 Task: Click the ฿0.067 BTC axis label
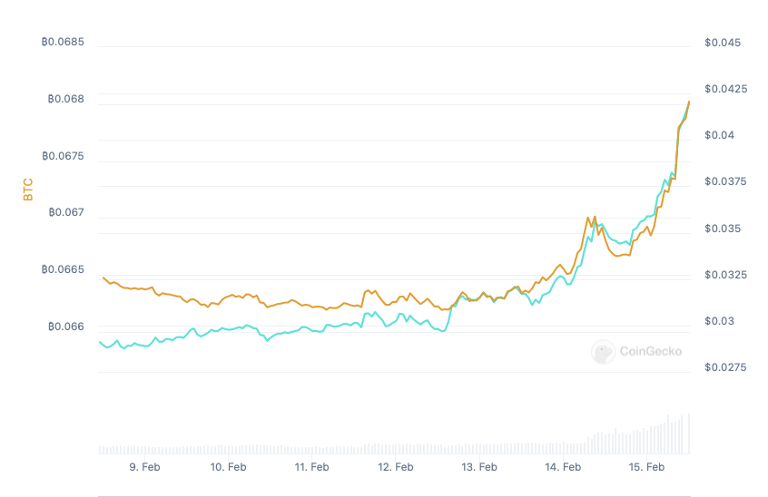tap(66, 212)
